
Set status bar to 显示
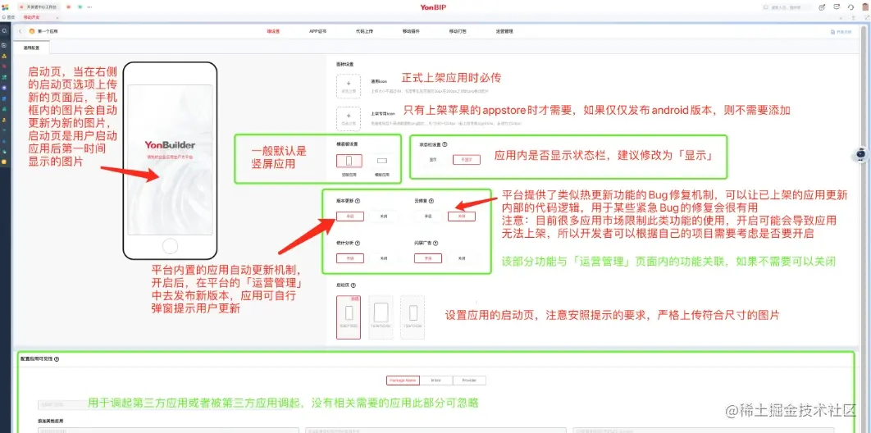tap(433, 159)
